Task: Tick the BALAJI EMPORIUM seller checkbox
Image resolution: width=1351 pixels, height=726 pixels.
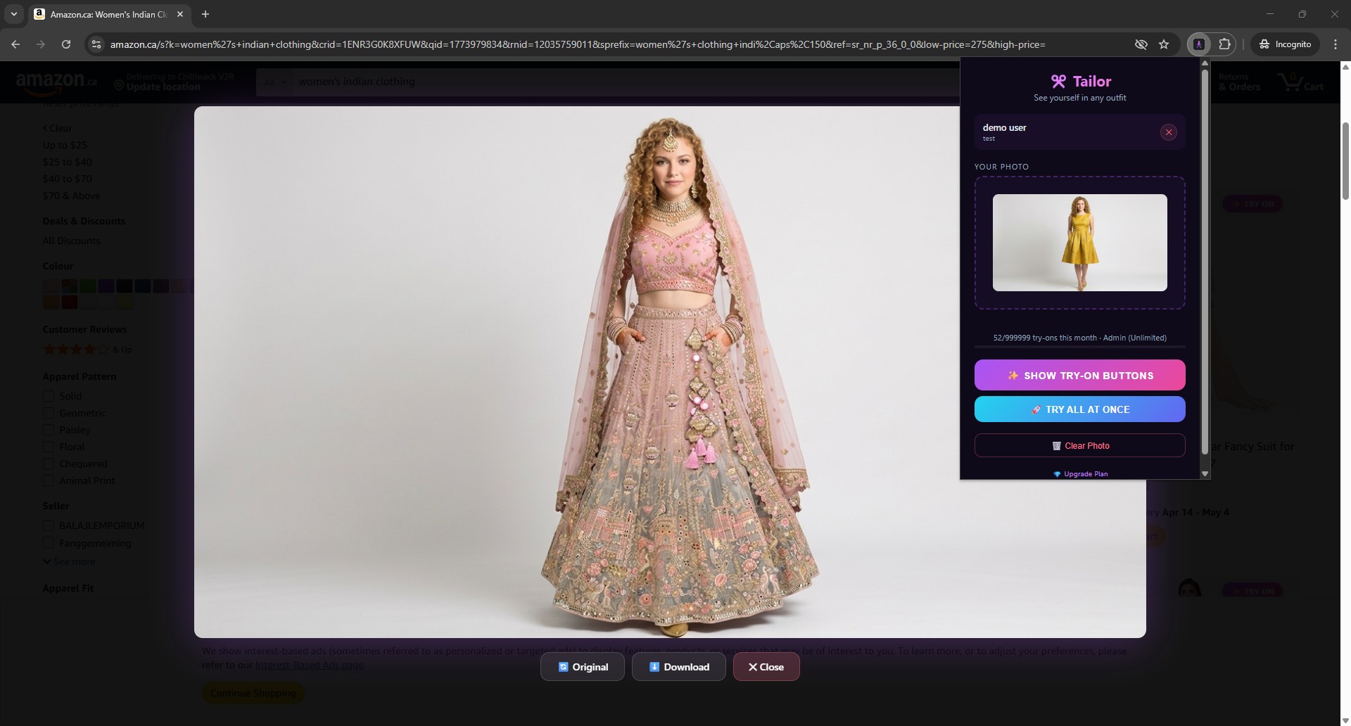Action: click(49, 526)
